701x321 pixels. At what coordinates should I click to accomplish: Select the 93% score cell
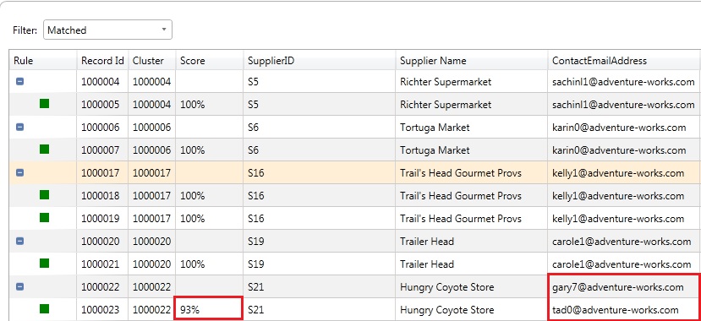coord(208,308)
